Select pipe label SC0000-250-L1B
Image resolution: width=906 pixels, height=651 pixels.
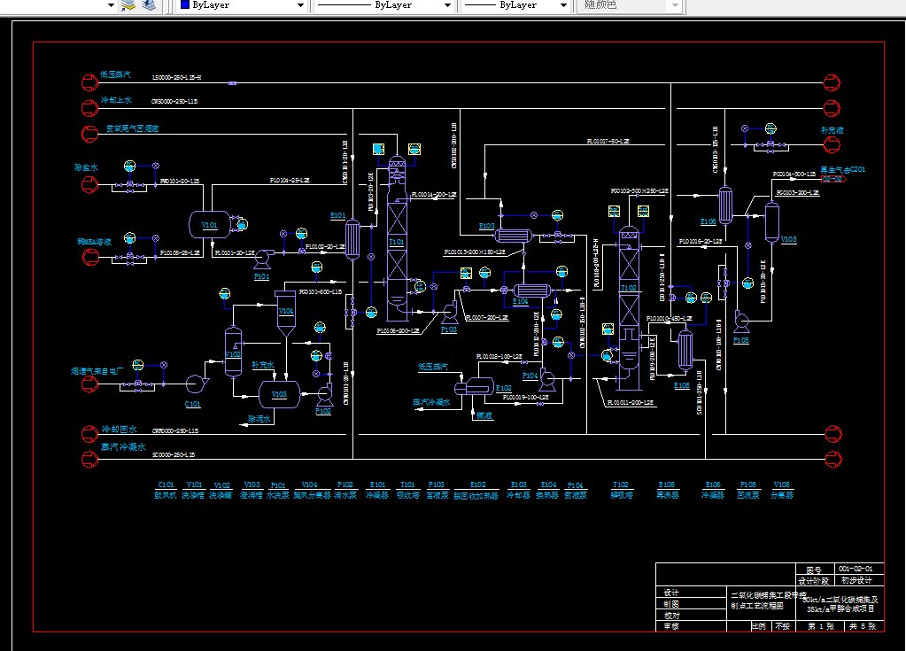pos(174,455)
